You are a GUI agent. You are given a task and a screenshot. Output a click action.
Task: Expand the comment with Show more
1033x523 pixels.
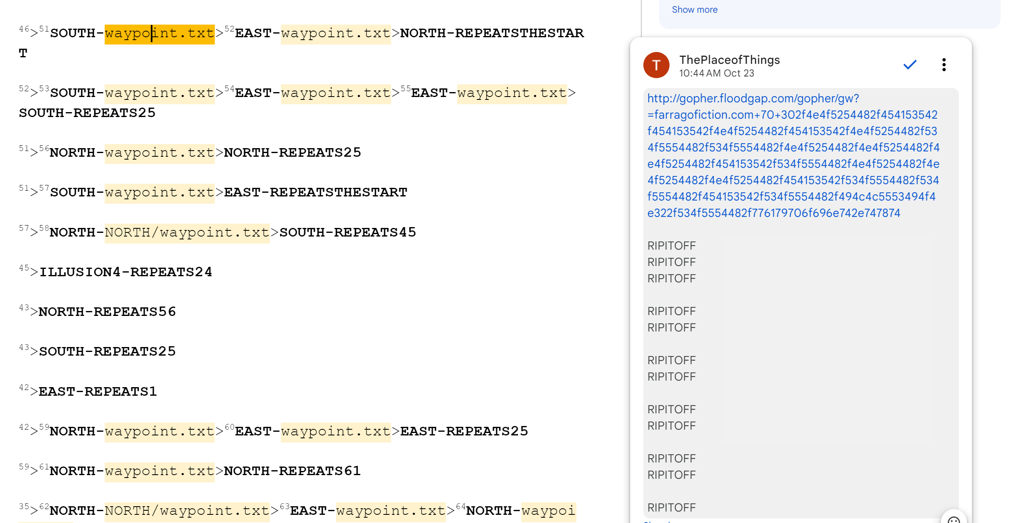tap(695, 10)
